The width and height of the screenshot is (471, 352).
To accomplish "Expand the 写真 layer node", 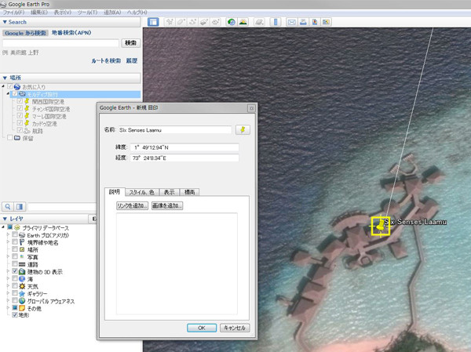I will (8, 256).
